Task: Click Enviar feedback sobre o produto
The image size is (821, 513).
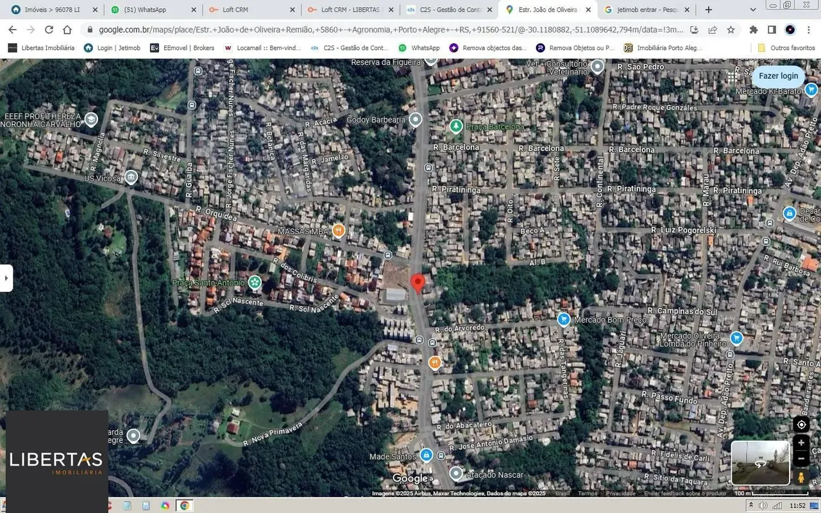Action: click(685, 493)
